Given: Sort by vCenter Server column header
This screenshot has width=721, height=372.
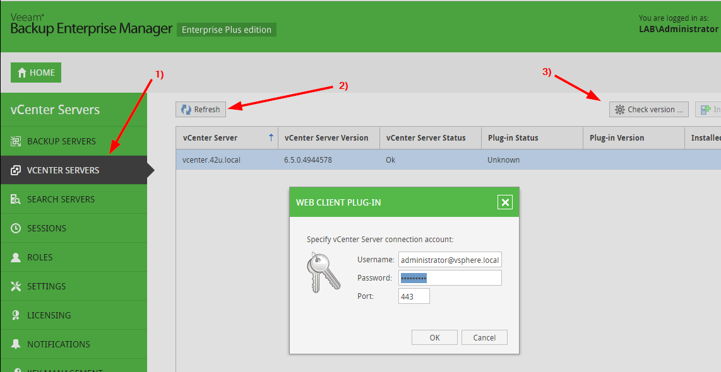Looking at the screenshot, I should tap(227, 138).
